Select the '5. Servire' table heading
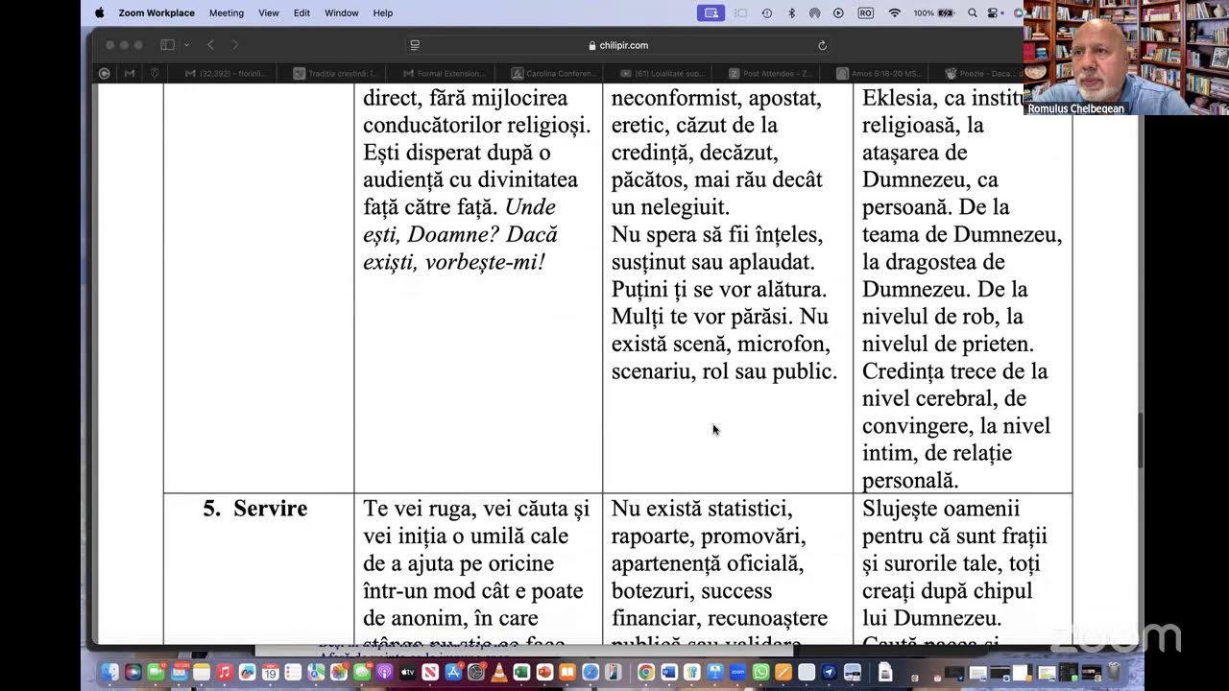Image resolution: width=1229 pixels, height=691 pixels. tap(255, 509)
